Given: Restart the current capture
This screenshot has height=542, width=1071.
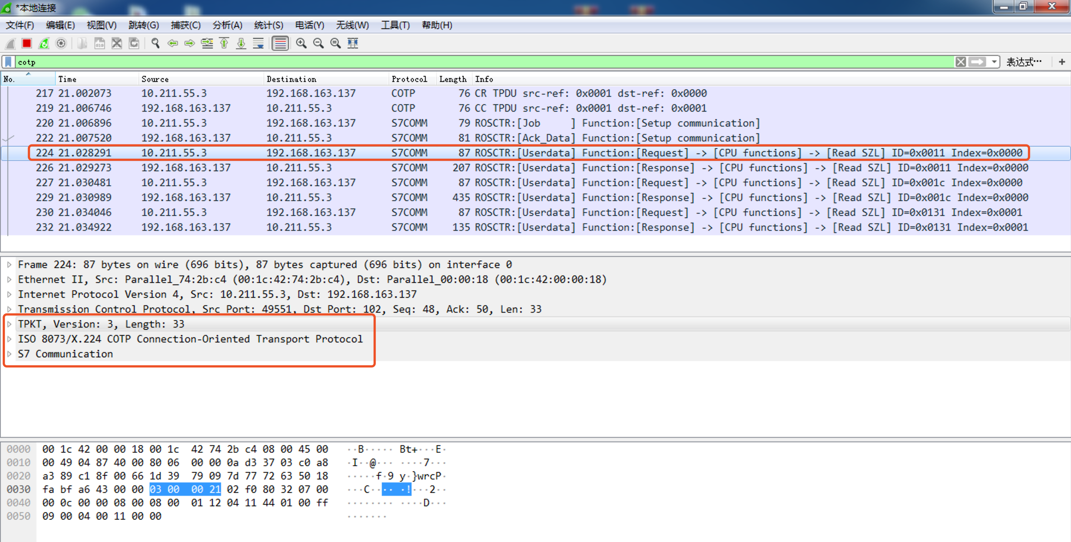Looking at the screenshot, I should point(44,43).
